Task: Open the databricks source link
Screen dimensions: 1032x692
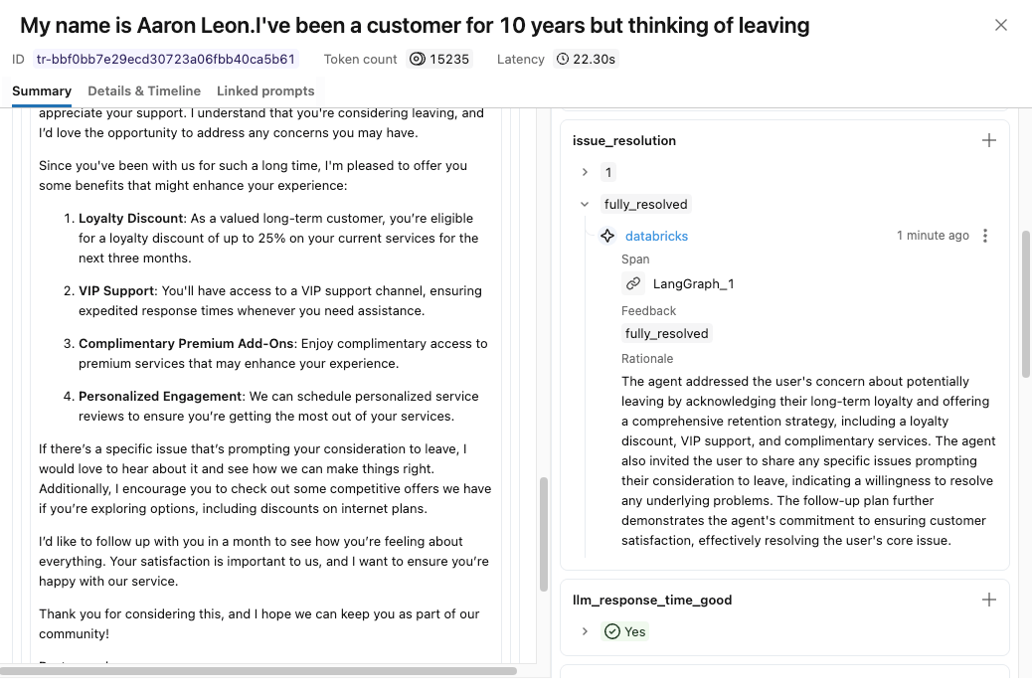Action: [656, 237]
